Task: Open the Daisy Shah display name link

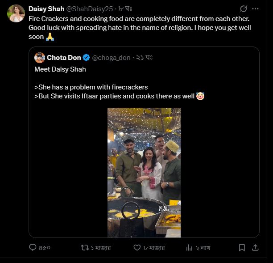Action: (x=46, y=9)
